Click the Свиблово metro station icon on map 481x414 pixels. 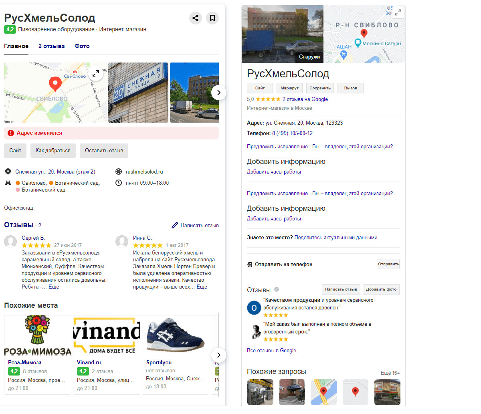point(75,71)
